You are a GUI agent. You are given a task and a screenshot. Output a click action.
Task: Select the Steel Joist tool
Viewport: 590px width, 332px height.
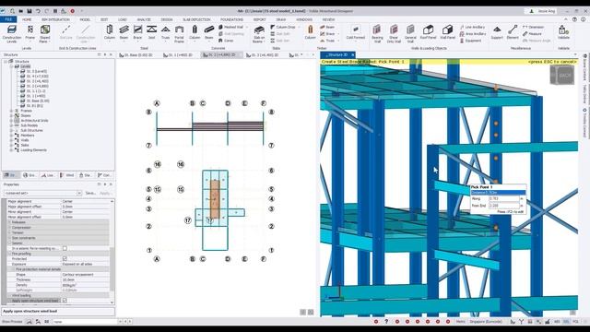click(x=151, y=32)
